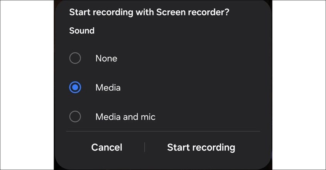Click the vertical divider beside Cancel
326x170 pixels.
tap(145, 147)
